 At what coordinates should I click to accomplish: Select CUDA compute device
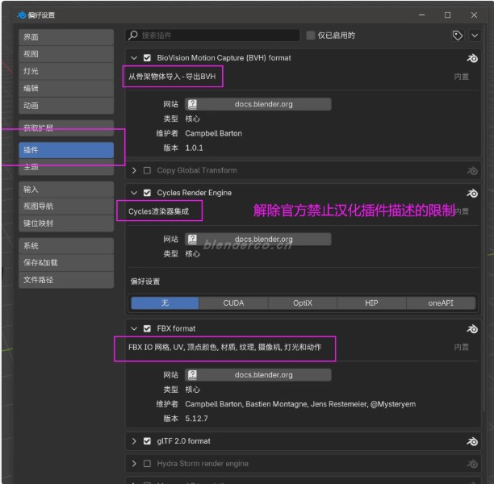point(233,303)
